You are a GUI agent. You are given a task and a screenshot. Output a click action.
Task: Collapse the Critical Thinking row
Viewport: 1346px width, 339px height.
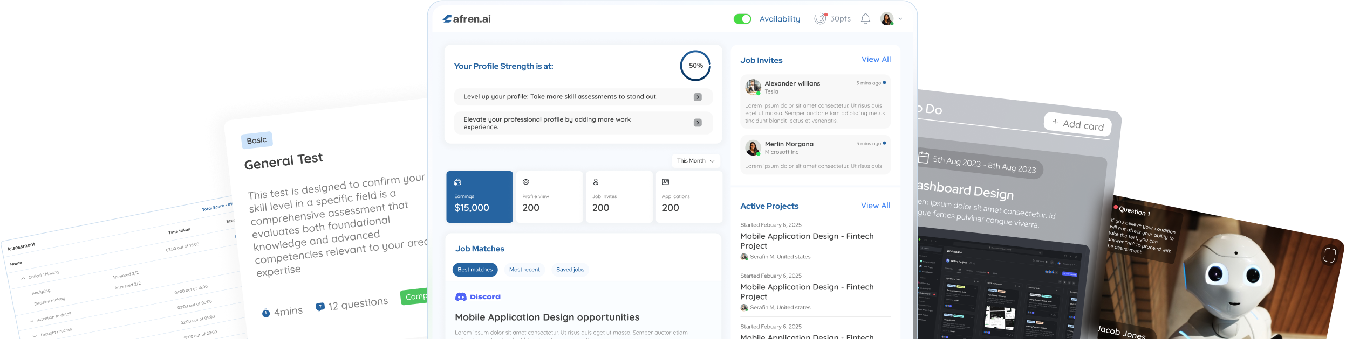pos(23,278)
